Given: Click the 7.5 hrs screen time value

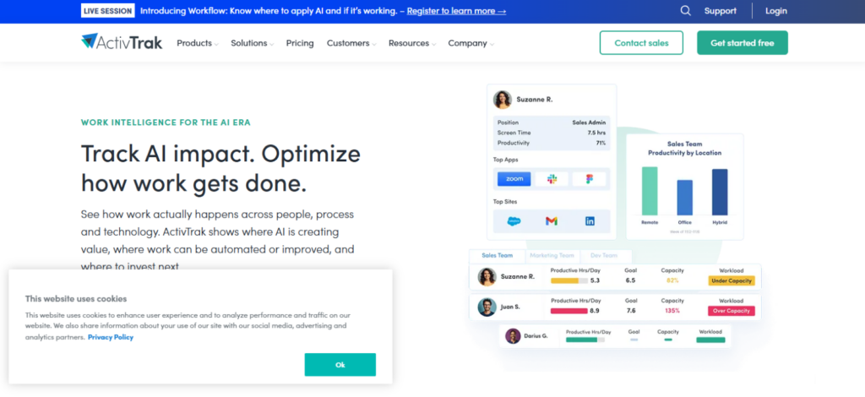Looking at the screenshot, I should [x=596, y=133].
